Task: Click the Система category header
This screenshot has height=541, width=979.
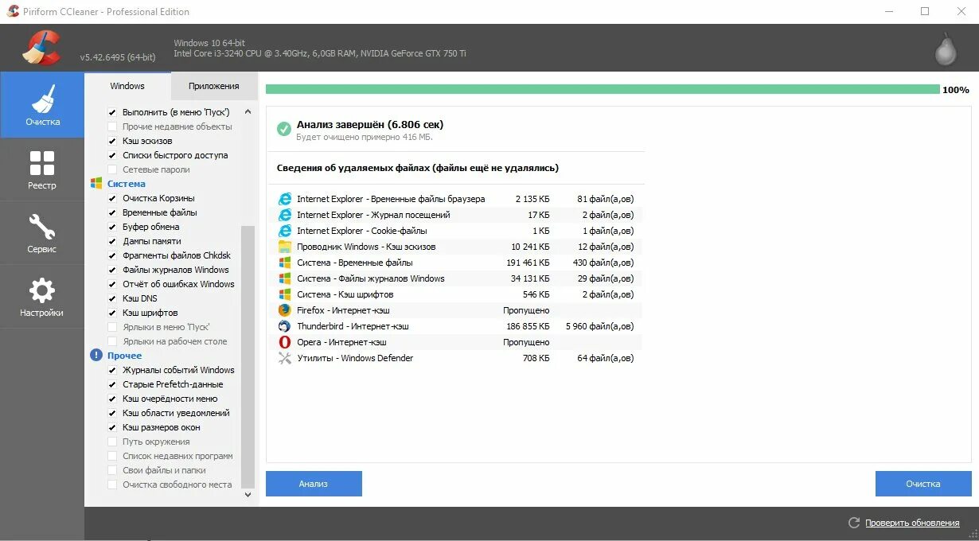Action: click(x=127, y=184)
